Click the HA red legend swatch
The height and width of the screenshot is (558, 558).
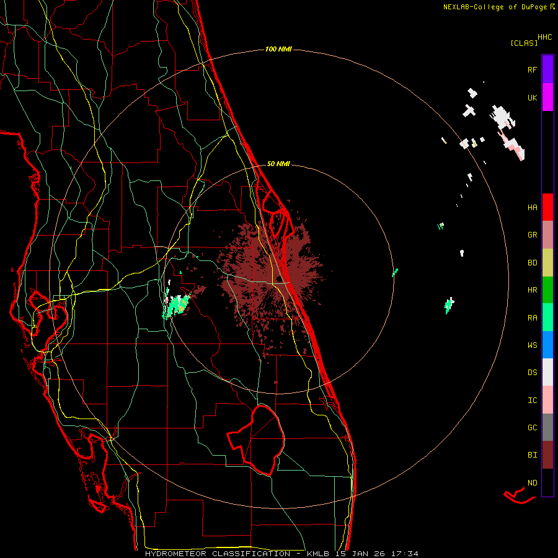tap(547, 207)
